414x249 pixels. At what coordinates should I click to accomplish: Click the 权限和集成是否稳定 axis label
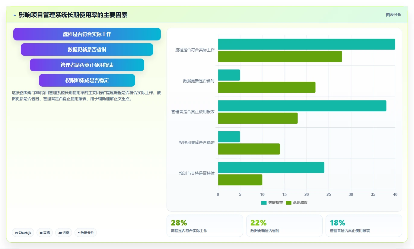197,142
